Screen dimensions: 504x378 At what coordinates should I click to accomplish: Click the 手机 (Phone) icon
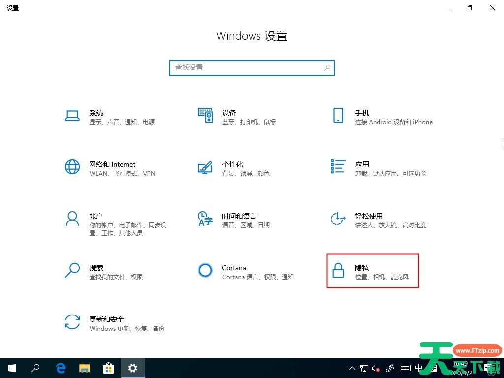coord(338,115)
